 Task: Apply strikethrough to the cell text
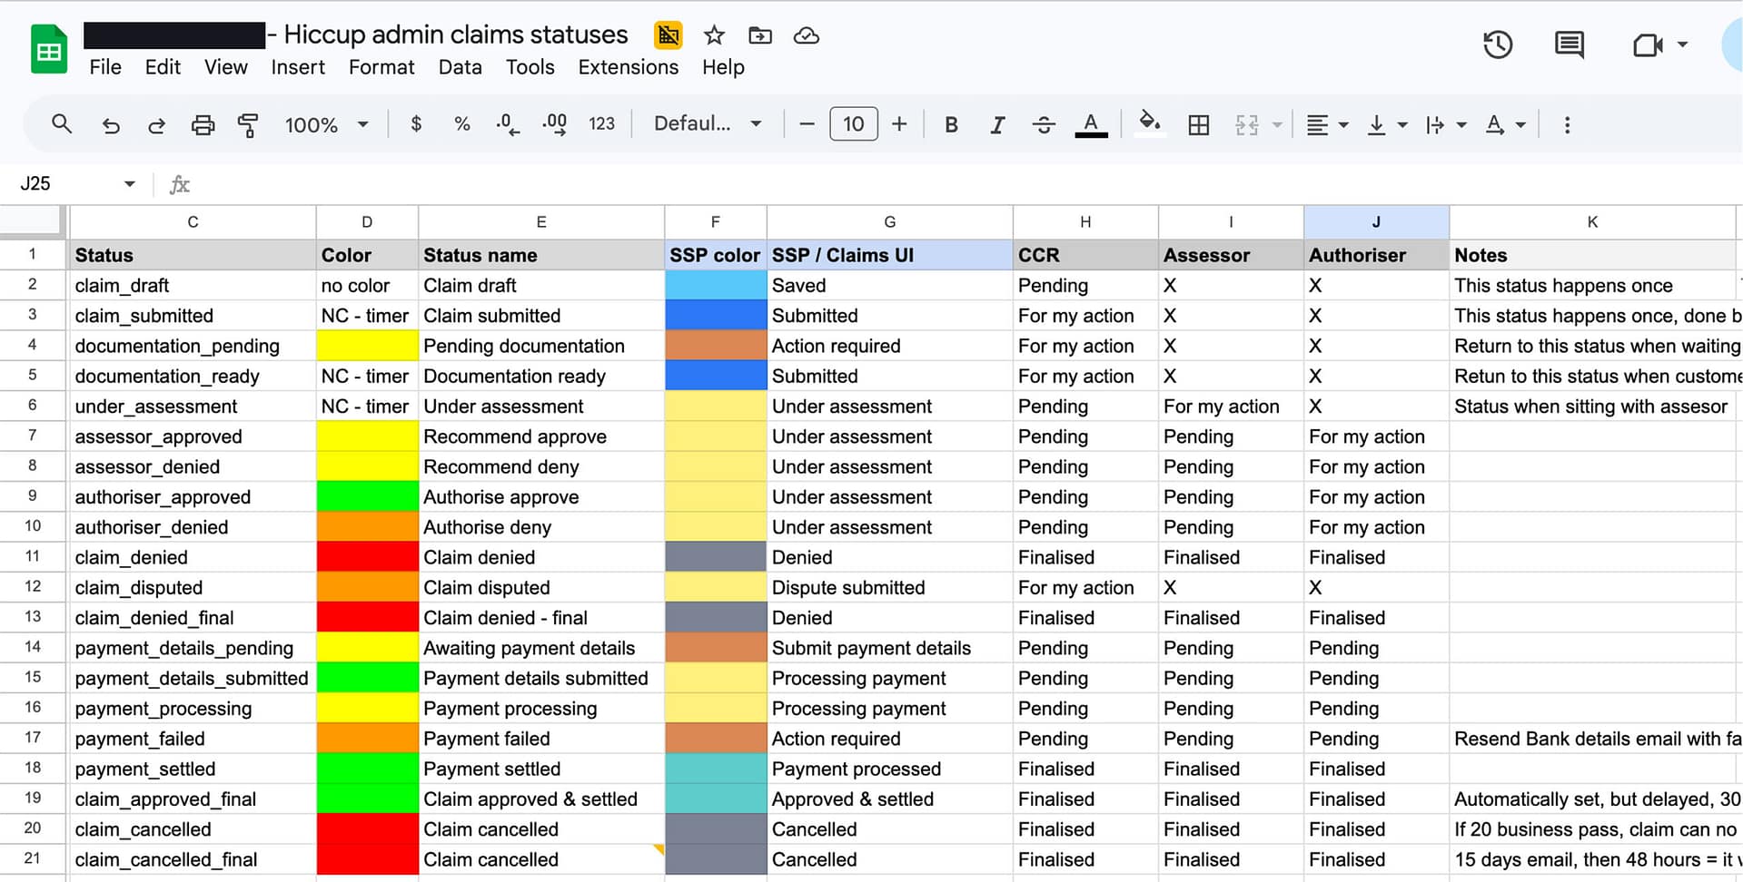tap(1044, 124)
